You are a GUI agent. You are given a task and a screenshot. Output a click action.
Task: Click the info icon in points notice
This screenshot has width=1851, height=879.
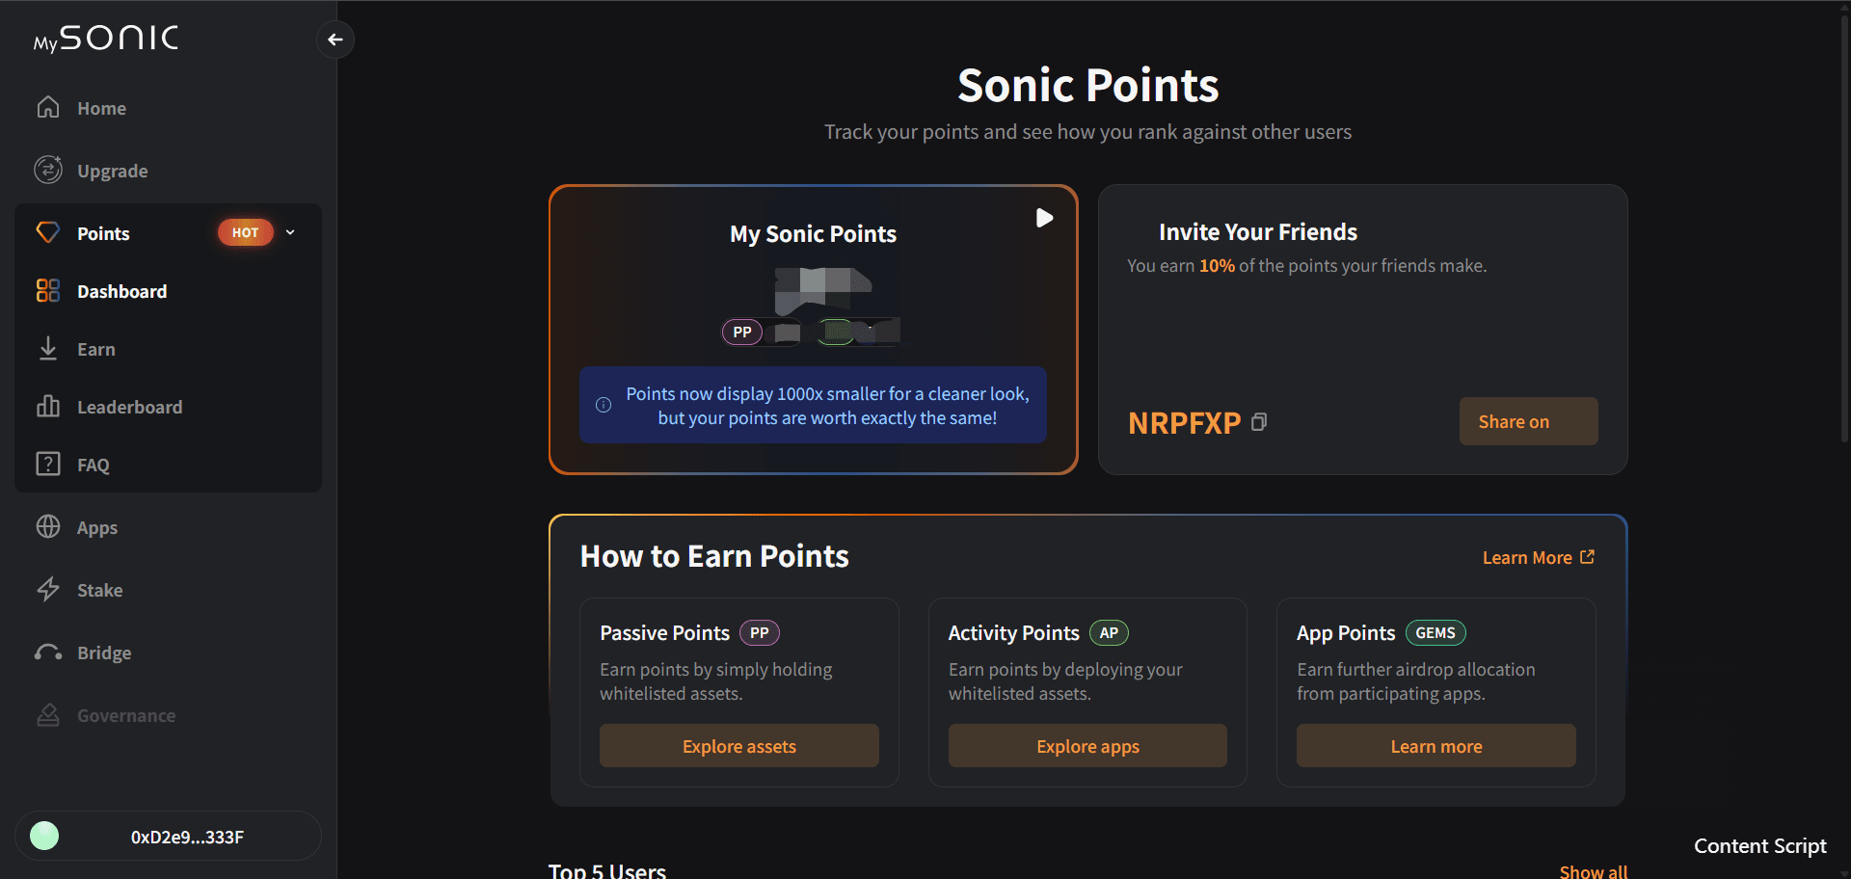click(x=604, y=405)
